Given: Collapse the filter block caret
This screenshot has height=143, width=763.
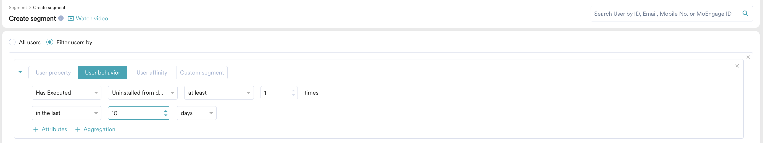Looking at the screenshot, I should coord(20,72).
